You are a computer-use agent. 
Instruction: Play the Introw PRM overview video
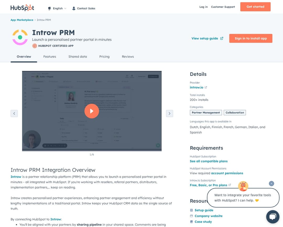click(92, 111)
